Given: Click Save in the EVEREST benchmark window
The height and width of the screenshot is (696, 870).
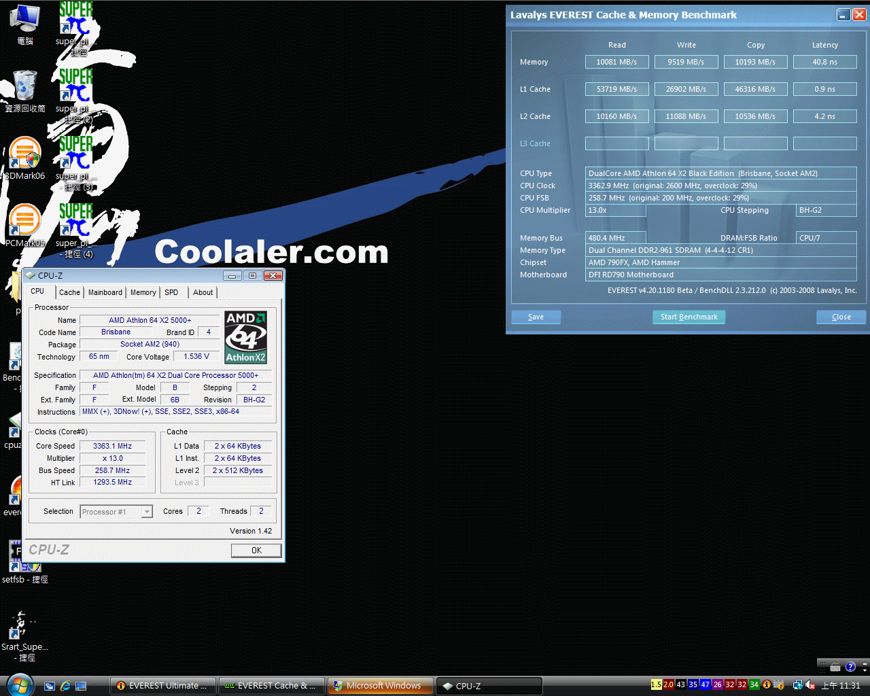Looking at the screenshot, I should 536,317.
